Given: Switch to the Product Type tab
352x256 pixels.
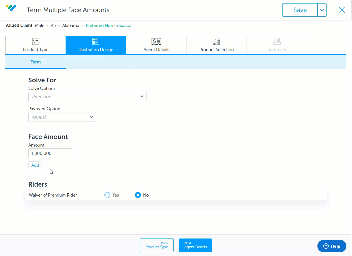Looking at the screenshot, I should click(35, 45).
